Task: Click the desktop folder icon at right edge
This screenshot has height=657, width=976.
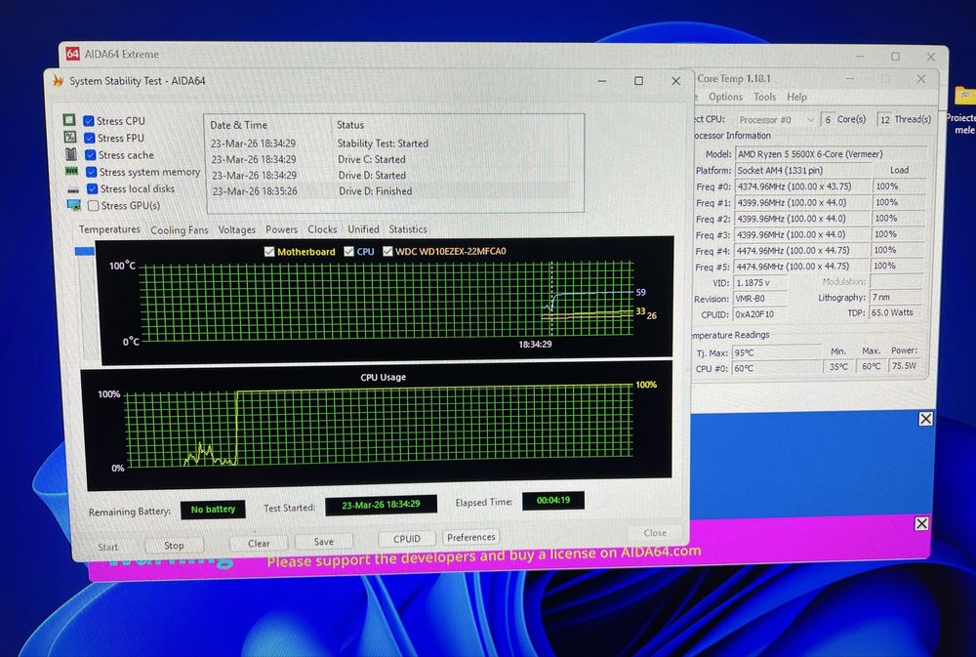Action: 965,96
